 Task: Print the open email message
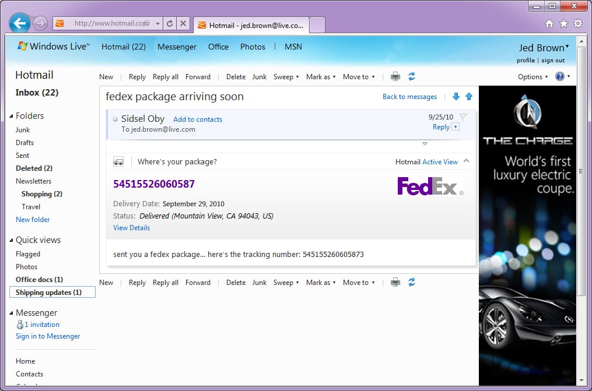coord(395,76)
